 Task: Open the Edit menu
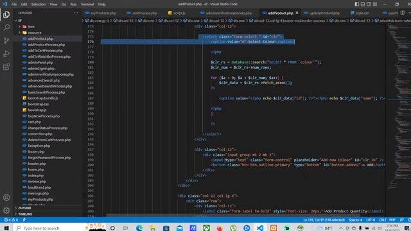coord(24,4)
